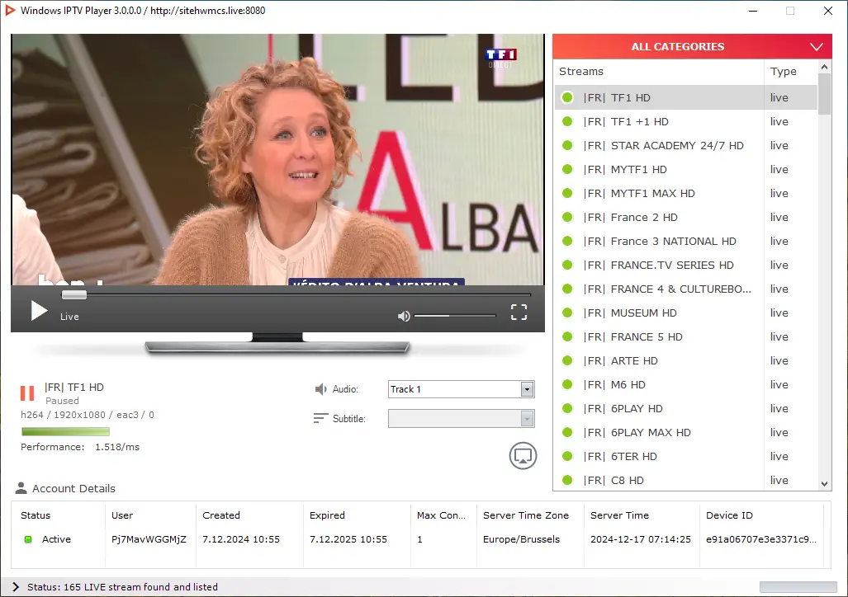
Task: Click the status bar expand arrow
Action: [x=16, y=587]
